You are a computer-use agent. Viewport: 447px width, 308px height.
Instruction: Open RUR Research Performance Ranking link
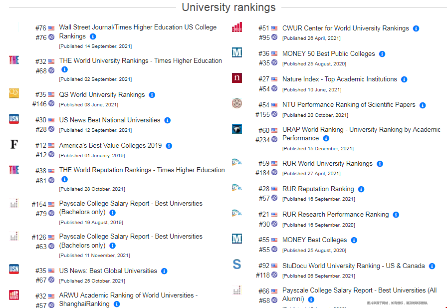(335, 215)
